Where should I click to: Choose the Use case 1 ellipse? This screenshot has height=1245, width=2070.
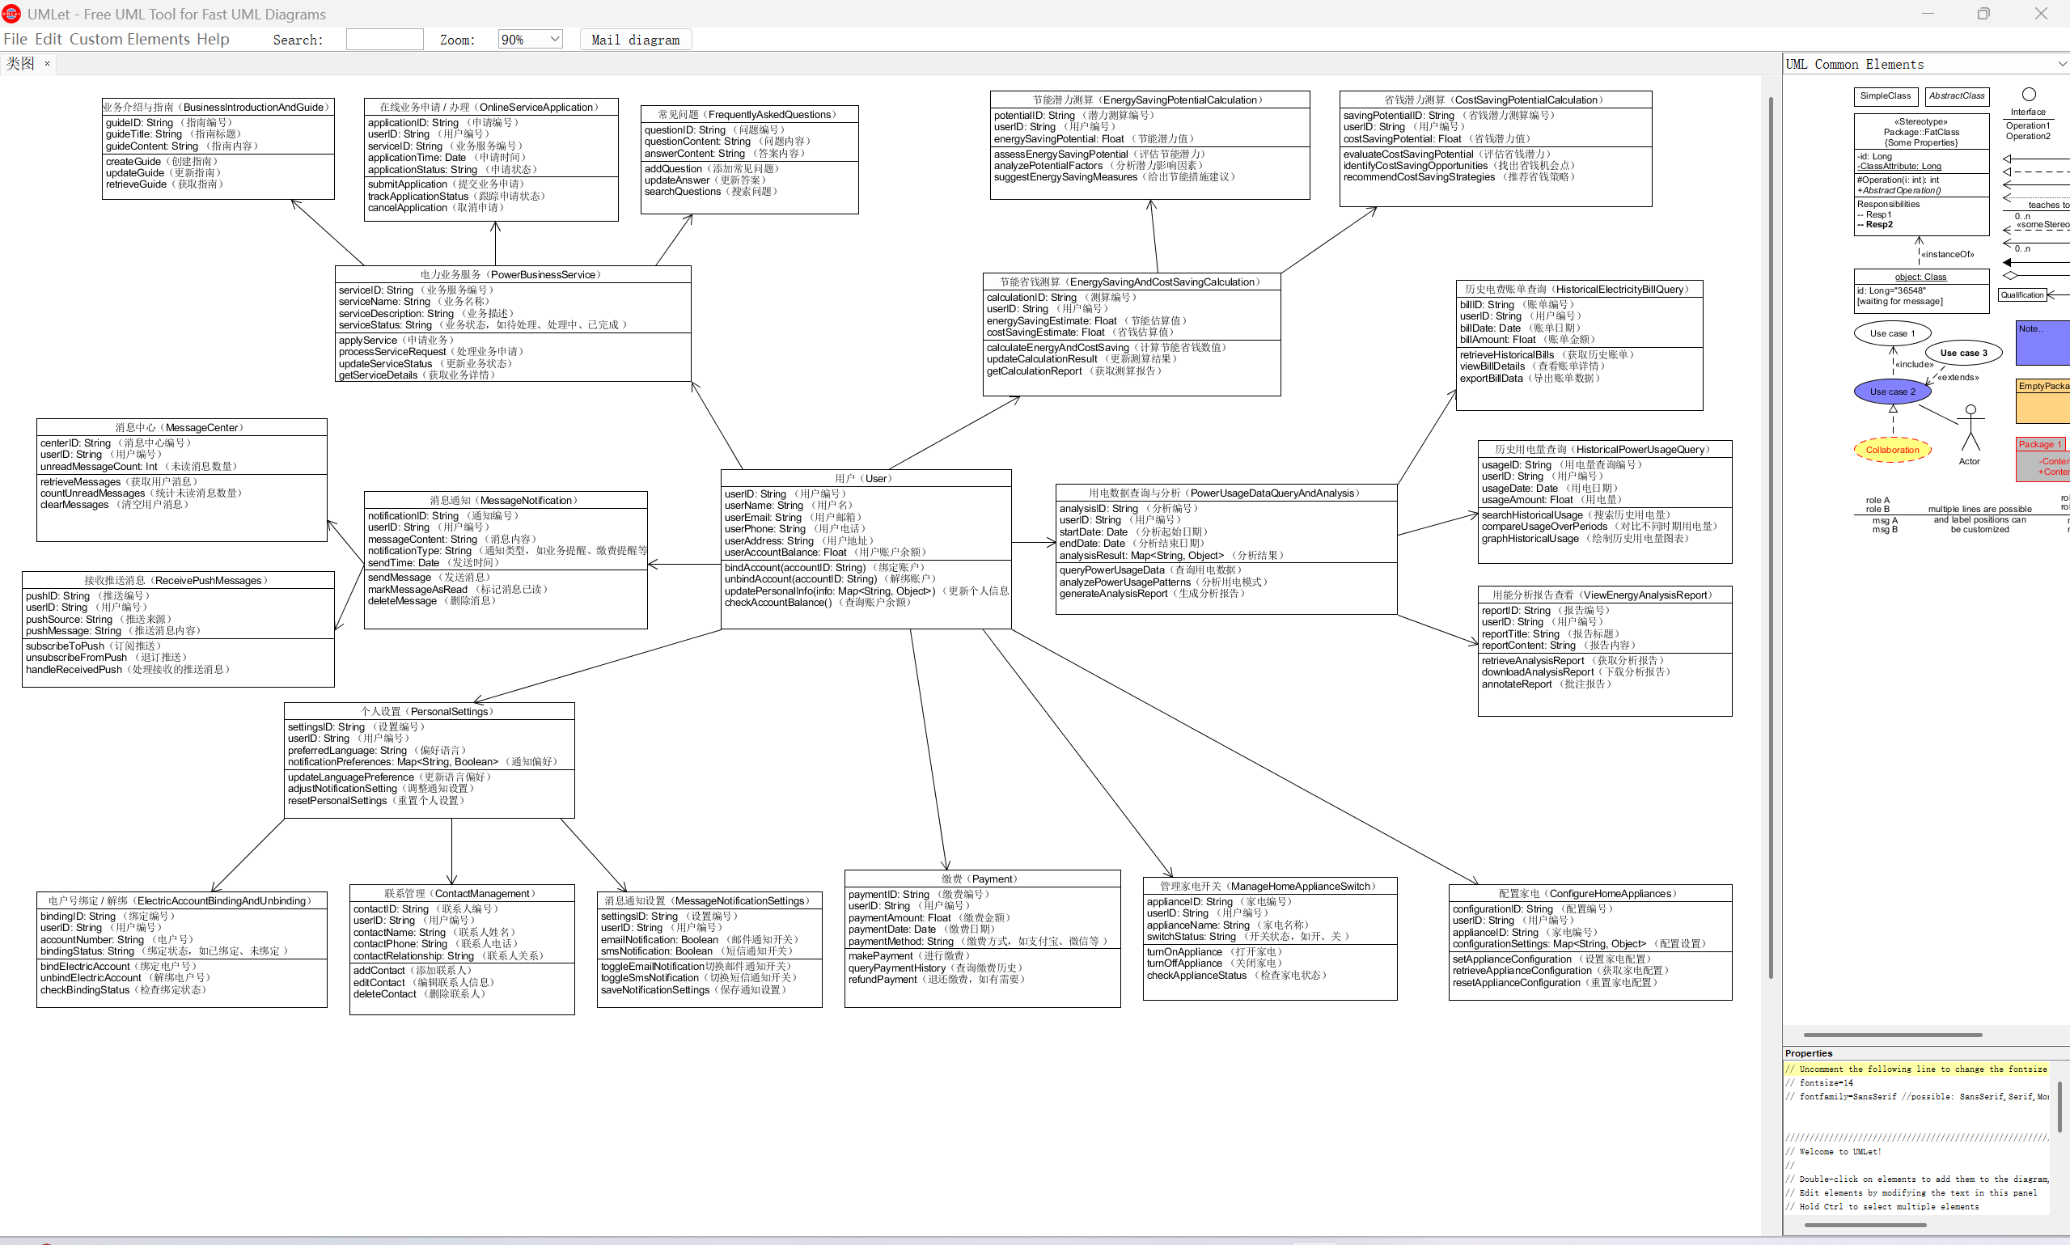pos(1892,333)
